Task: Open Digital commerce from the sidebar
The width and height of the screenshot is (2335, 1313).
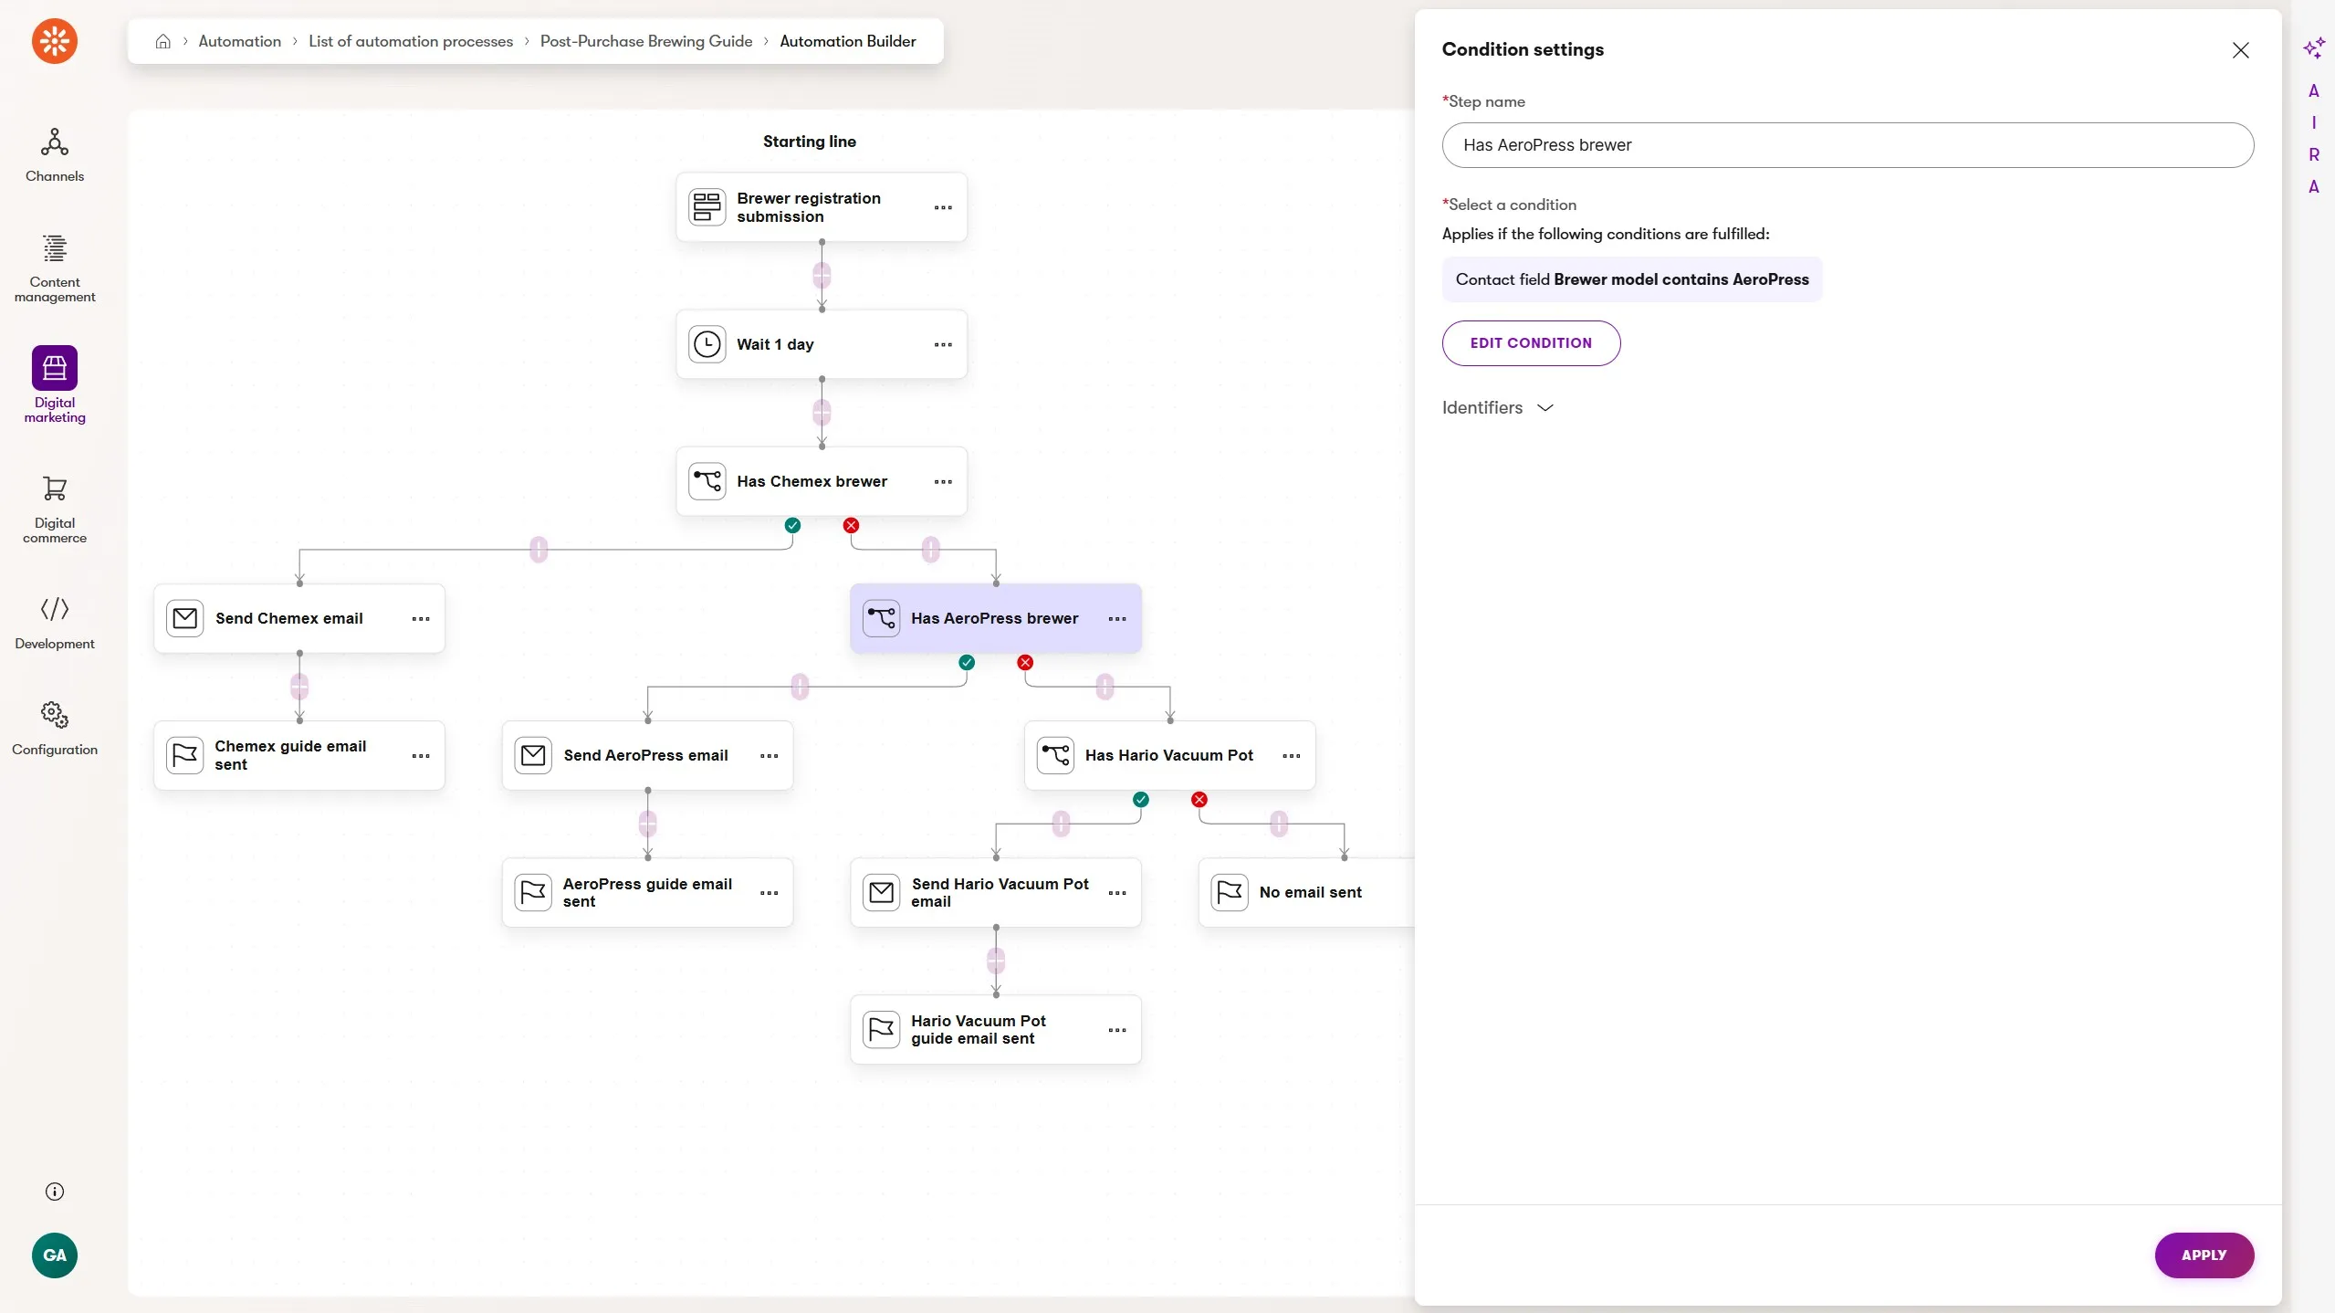Action: (x=55, y=509)
